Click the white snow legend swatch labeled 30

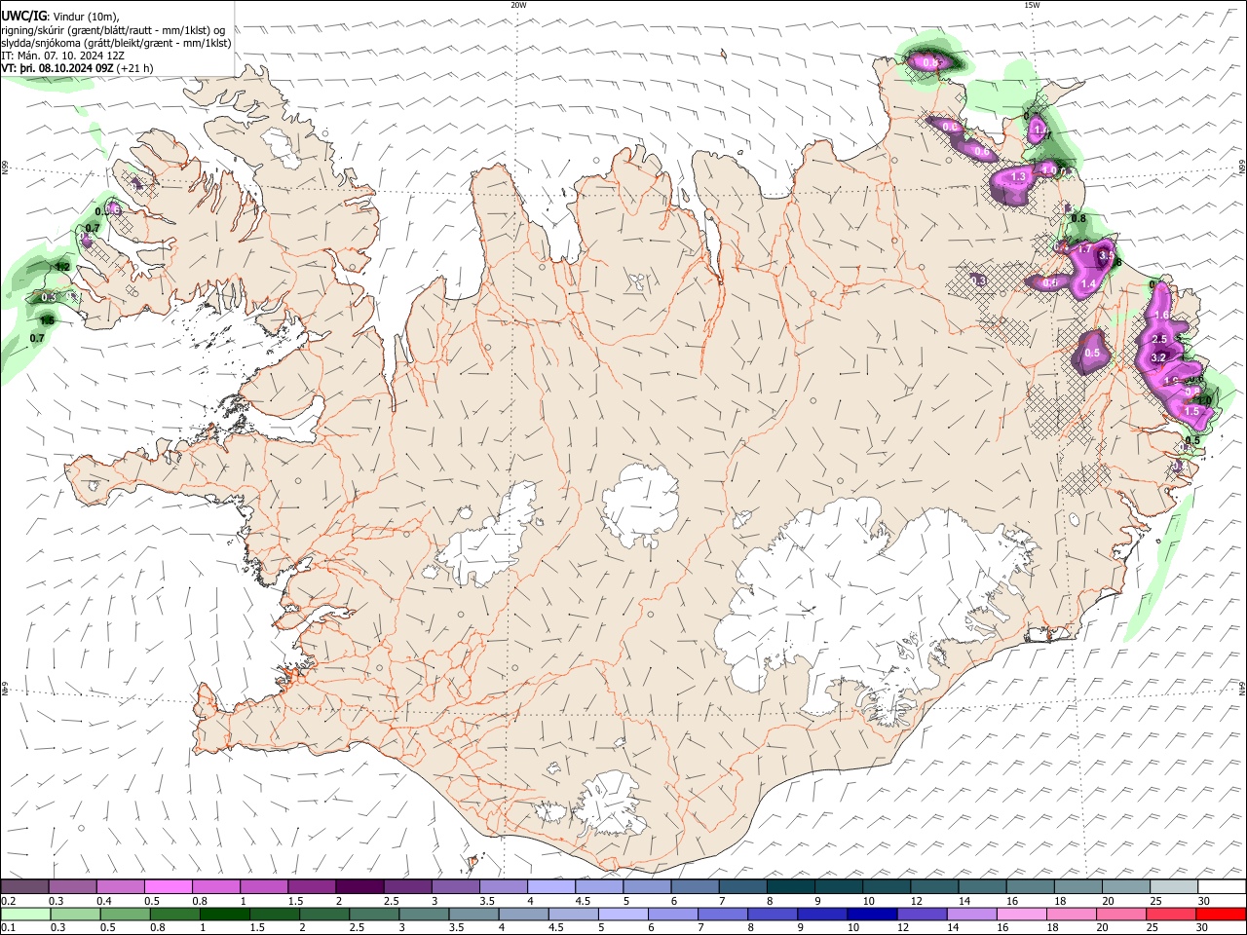(x=1223, y=886)
